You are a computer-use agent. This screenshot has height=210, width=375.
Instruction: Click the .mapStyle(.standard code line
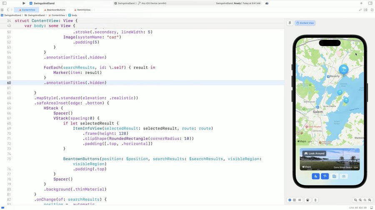click(86, 98)
